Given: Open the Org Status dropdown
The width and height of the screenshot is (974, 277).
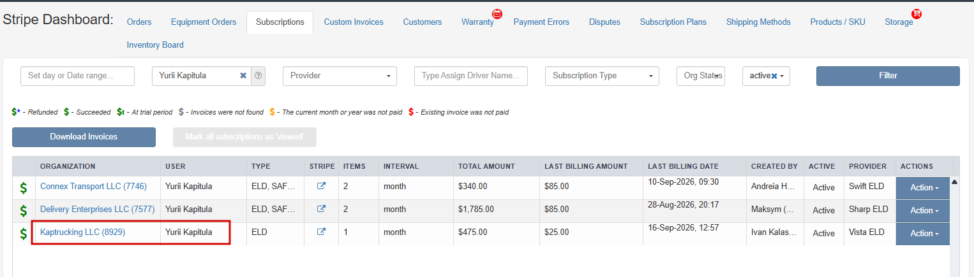Looking at the screenshot, I should point(700,76).
